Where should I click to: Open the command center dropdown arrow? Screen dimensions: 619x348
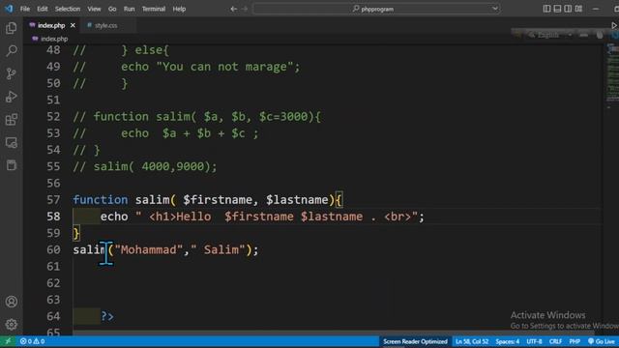coord(494,9)
